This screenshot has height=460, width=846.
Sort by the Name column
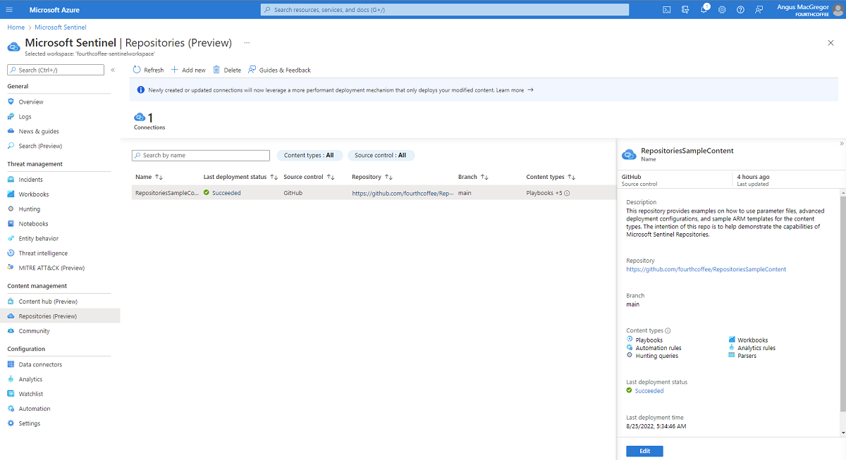(x=149, y=177)
